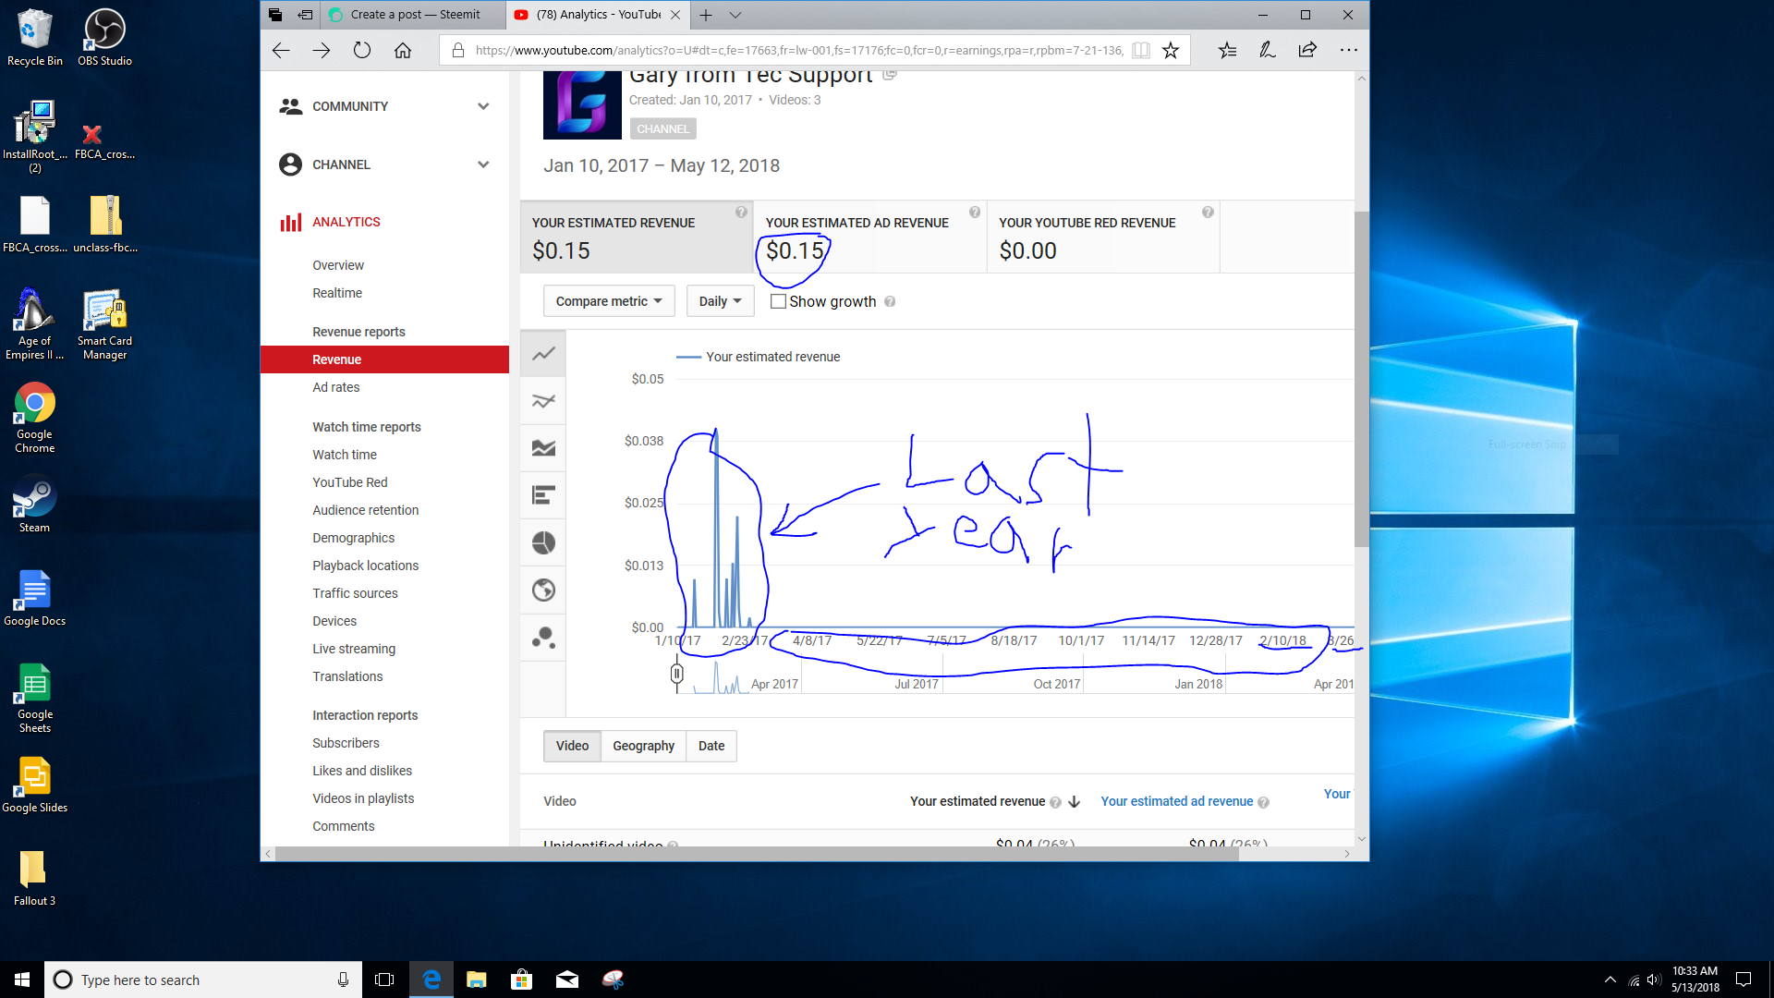Select the multi-line chart icon
The image size is (1774, 998).
[x=543, y=401]
